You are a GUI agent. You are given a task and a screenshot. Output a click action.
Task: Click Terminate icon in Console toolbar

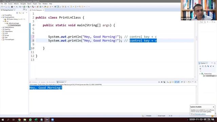click(159, 82)
